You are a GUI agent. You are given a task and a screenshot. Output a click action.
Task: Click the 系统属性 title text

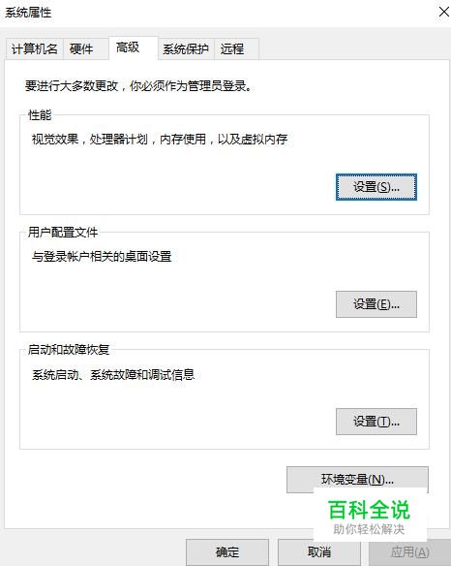tap(28, 13)
